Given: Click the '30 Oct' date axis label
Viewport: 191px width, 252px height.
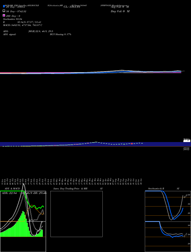Looking at the screenshot, I should point(141,182).
